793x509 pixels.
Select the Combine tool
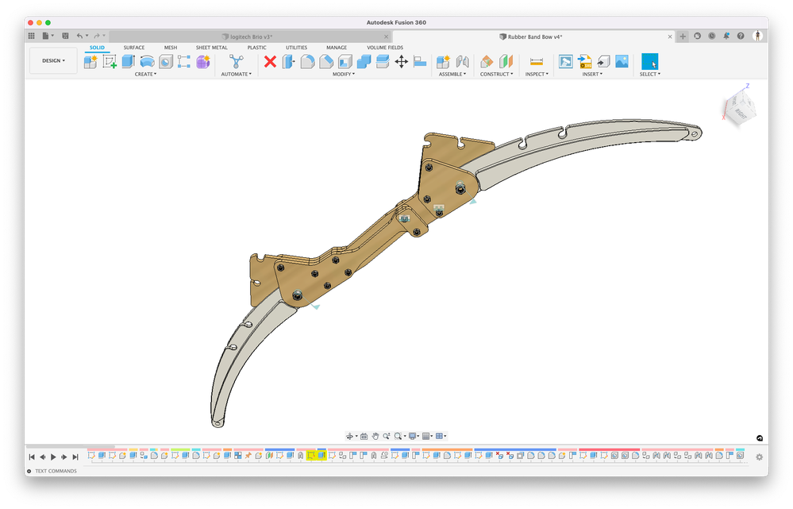(x=364, y=62)
